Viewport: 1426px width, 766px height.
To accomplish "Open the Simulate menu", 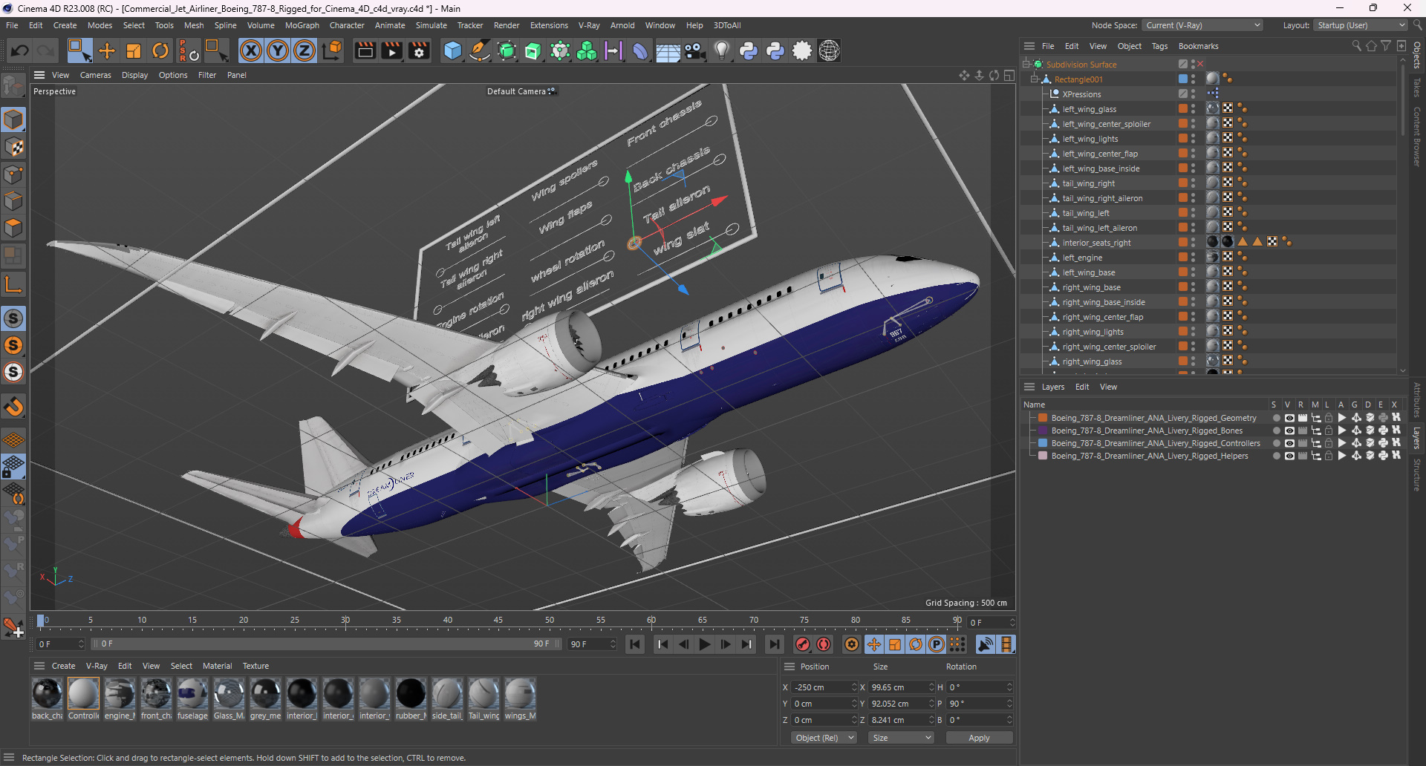I will point(431,25).
